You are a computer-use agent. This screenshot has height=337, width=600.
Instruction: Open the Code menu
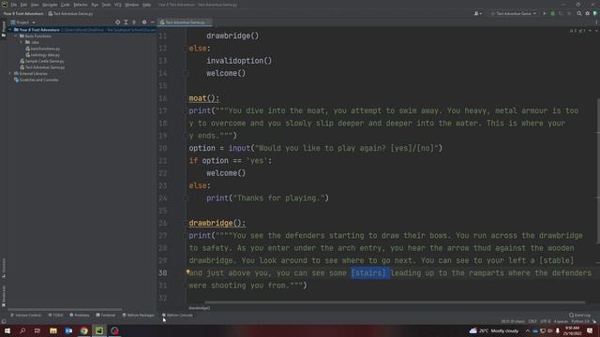pos(66,5)
